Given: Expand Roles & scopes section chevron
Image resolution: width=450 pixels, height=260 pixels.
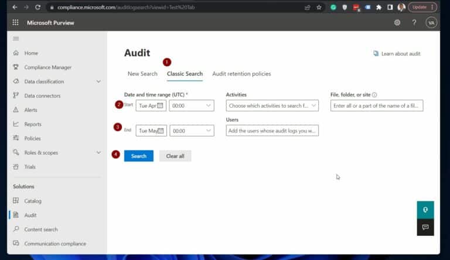Looking at the screenshot, I should tap(98, 153).
